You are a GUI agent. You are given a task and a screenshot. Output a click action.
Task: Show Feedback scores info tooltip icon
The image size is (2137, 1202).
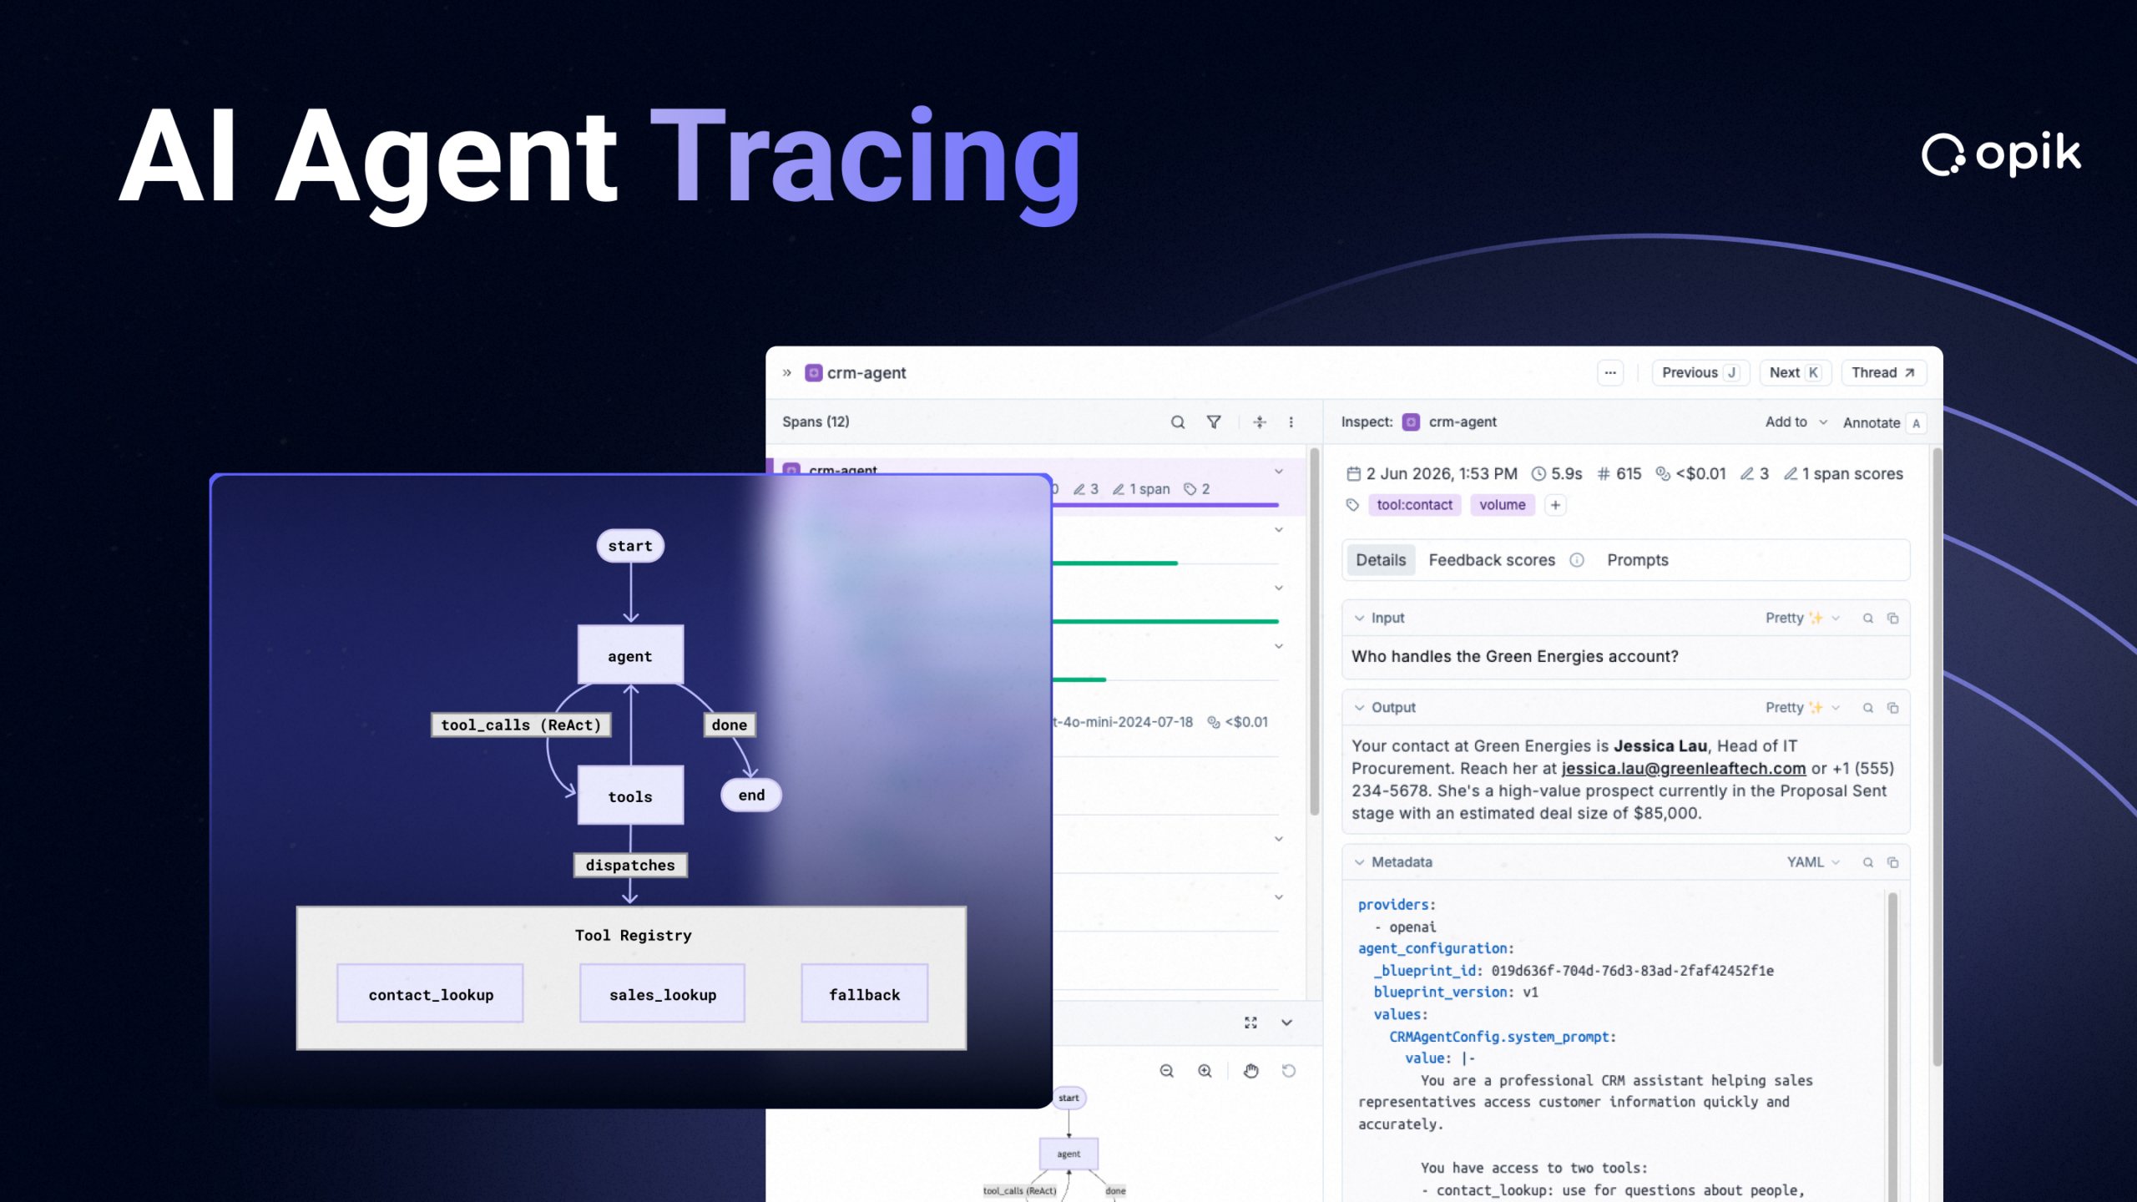1577,560
